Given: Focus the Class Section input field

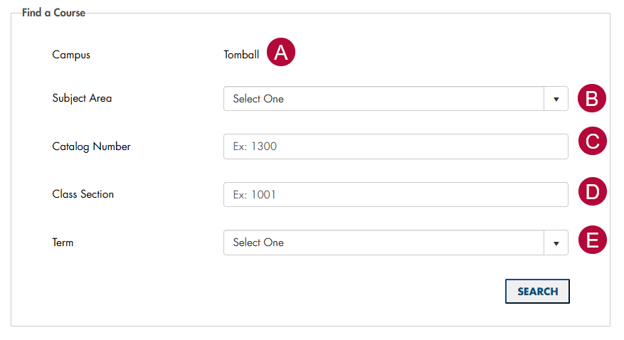Looking at the screenshot, I should (x=396, y=194).
